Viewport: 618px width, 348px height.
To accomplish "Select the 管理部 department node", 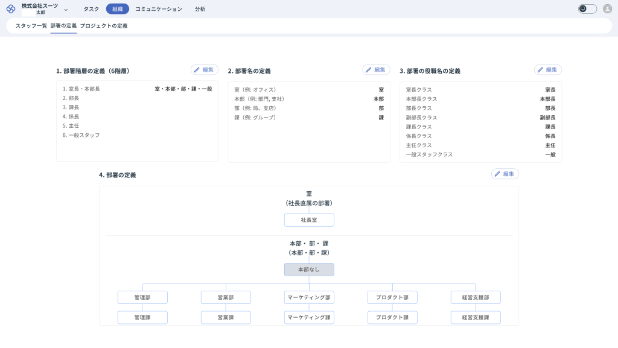I will click(x=142, y=297).
